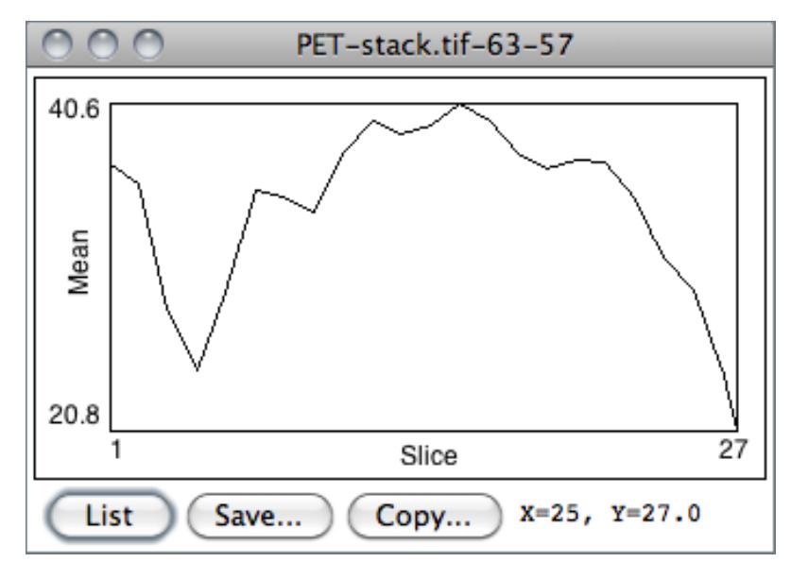Click the curve's starting point at the left edge
Image resolution: width=791 pixels, height=562 pixels.
point(112,165)
